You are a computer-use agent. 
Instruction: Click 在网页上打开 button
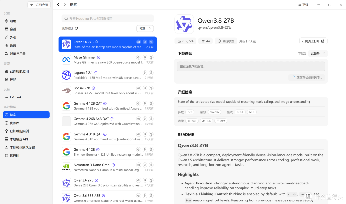pos(313,41)
